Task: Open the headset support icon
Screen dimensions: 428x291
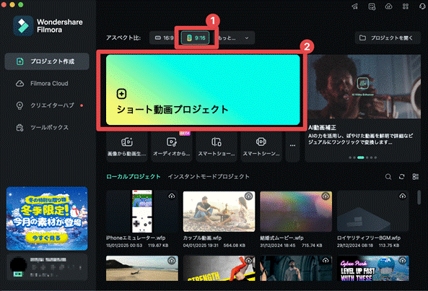Action: (422, 6)
